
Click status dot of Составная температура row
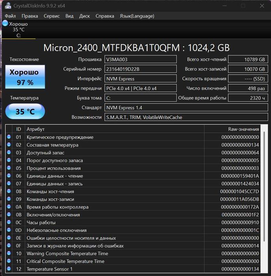click(x=9, y=145)
